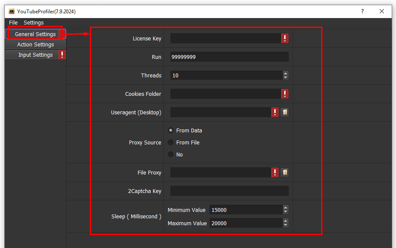This screenshot has height=248, width=396.
Task: Decrease Sleep Maximum Value with down arrow
Action: (x=285, y=225)
